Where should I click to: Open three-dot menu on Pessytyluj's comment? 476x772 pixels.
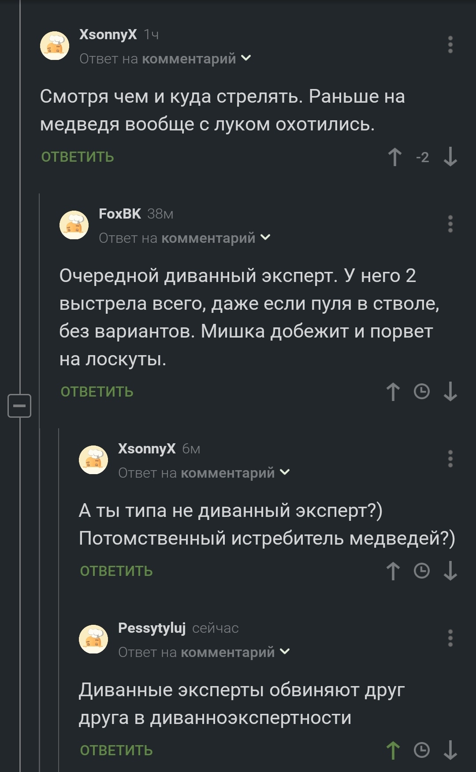pos(450,638)
